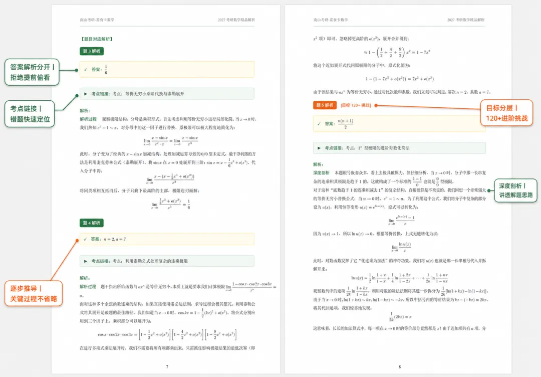The width and height of the screenshot is (541, 377).
Task: Click the green 深度剖析 label in 题 5
Action: click(321, 172)
